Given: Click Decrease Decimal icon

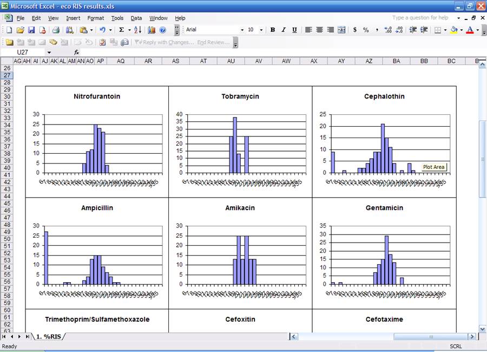Looking at the screenshot, I should click(399, 30).
